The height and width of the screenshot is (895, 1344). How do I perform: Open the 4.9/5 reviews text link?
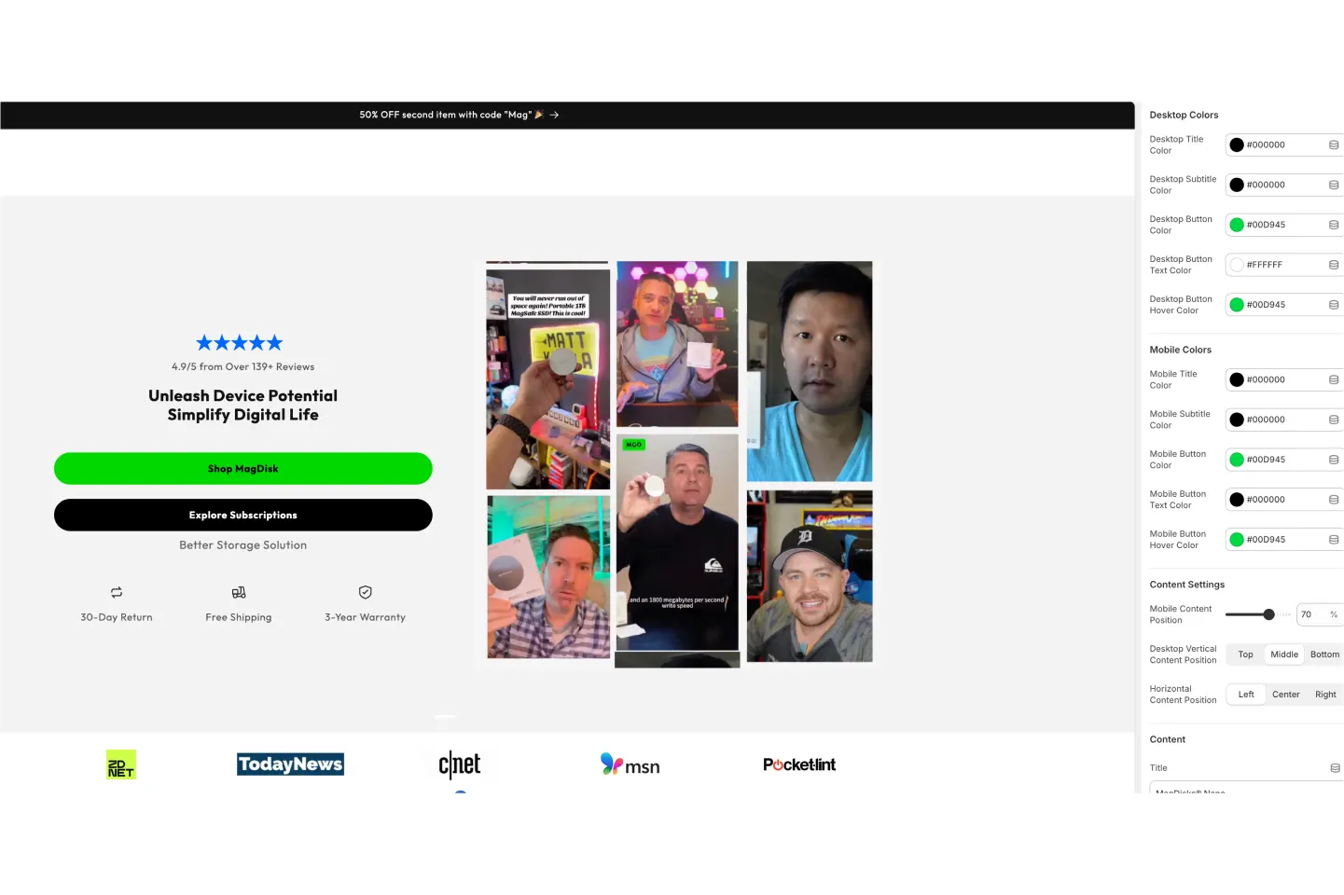click(x=242, y=367)
